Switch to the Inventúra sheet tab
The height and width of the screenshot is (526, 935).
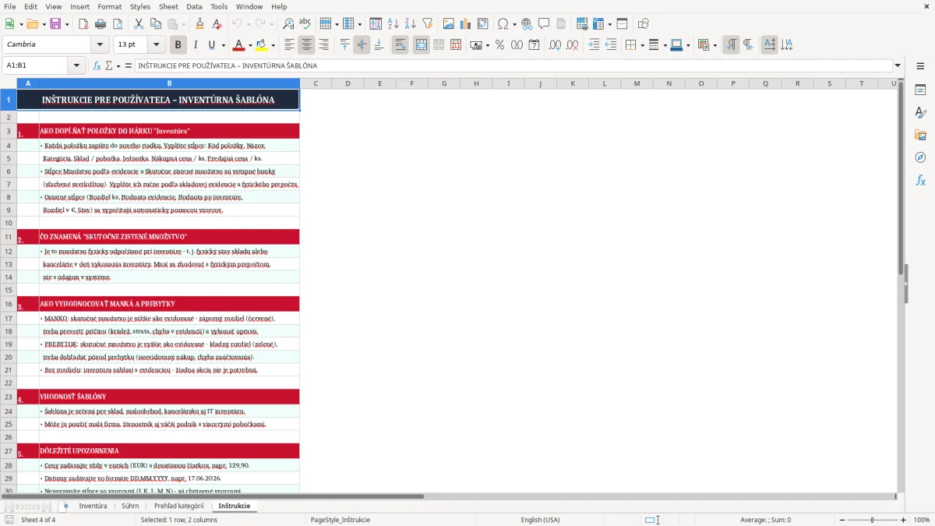click(x=93, y=506)
